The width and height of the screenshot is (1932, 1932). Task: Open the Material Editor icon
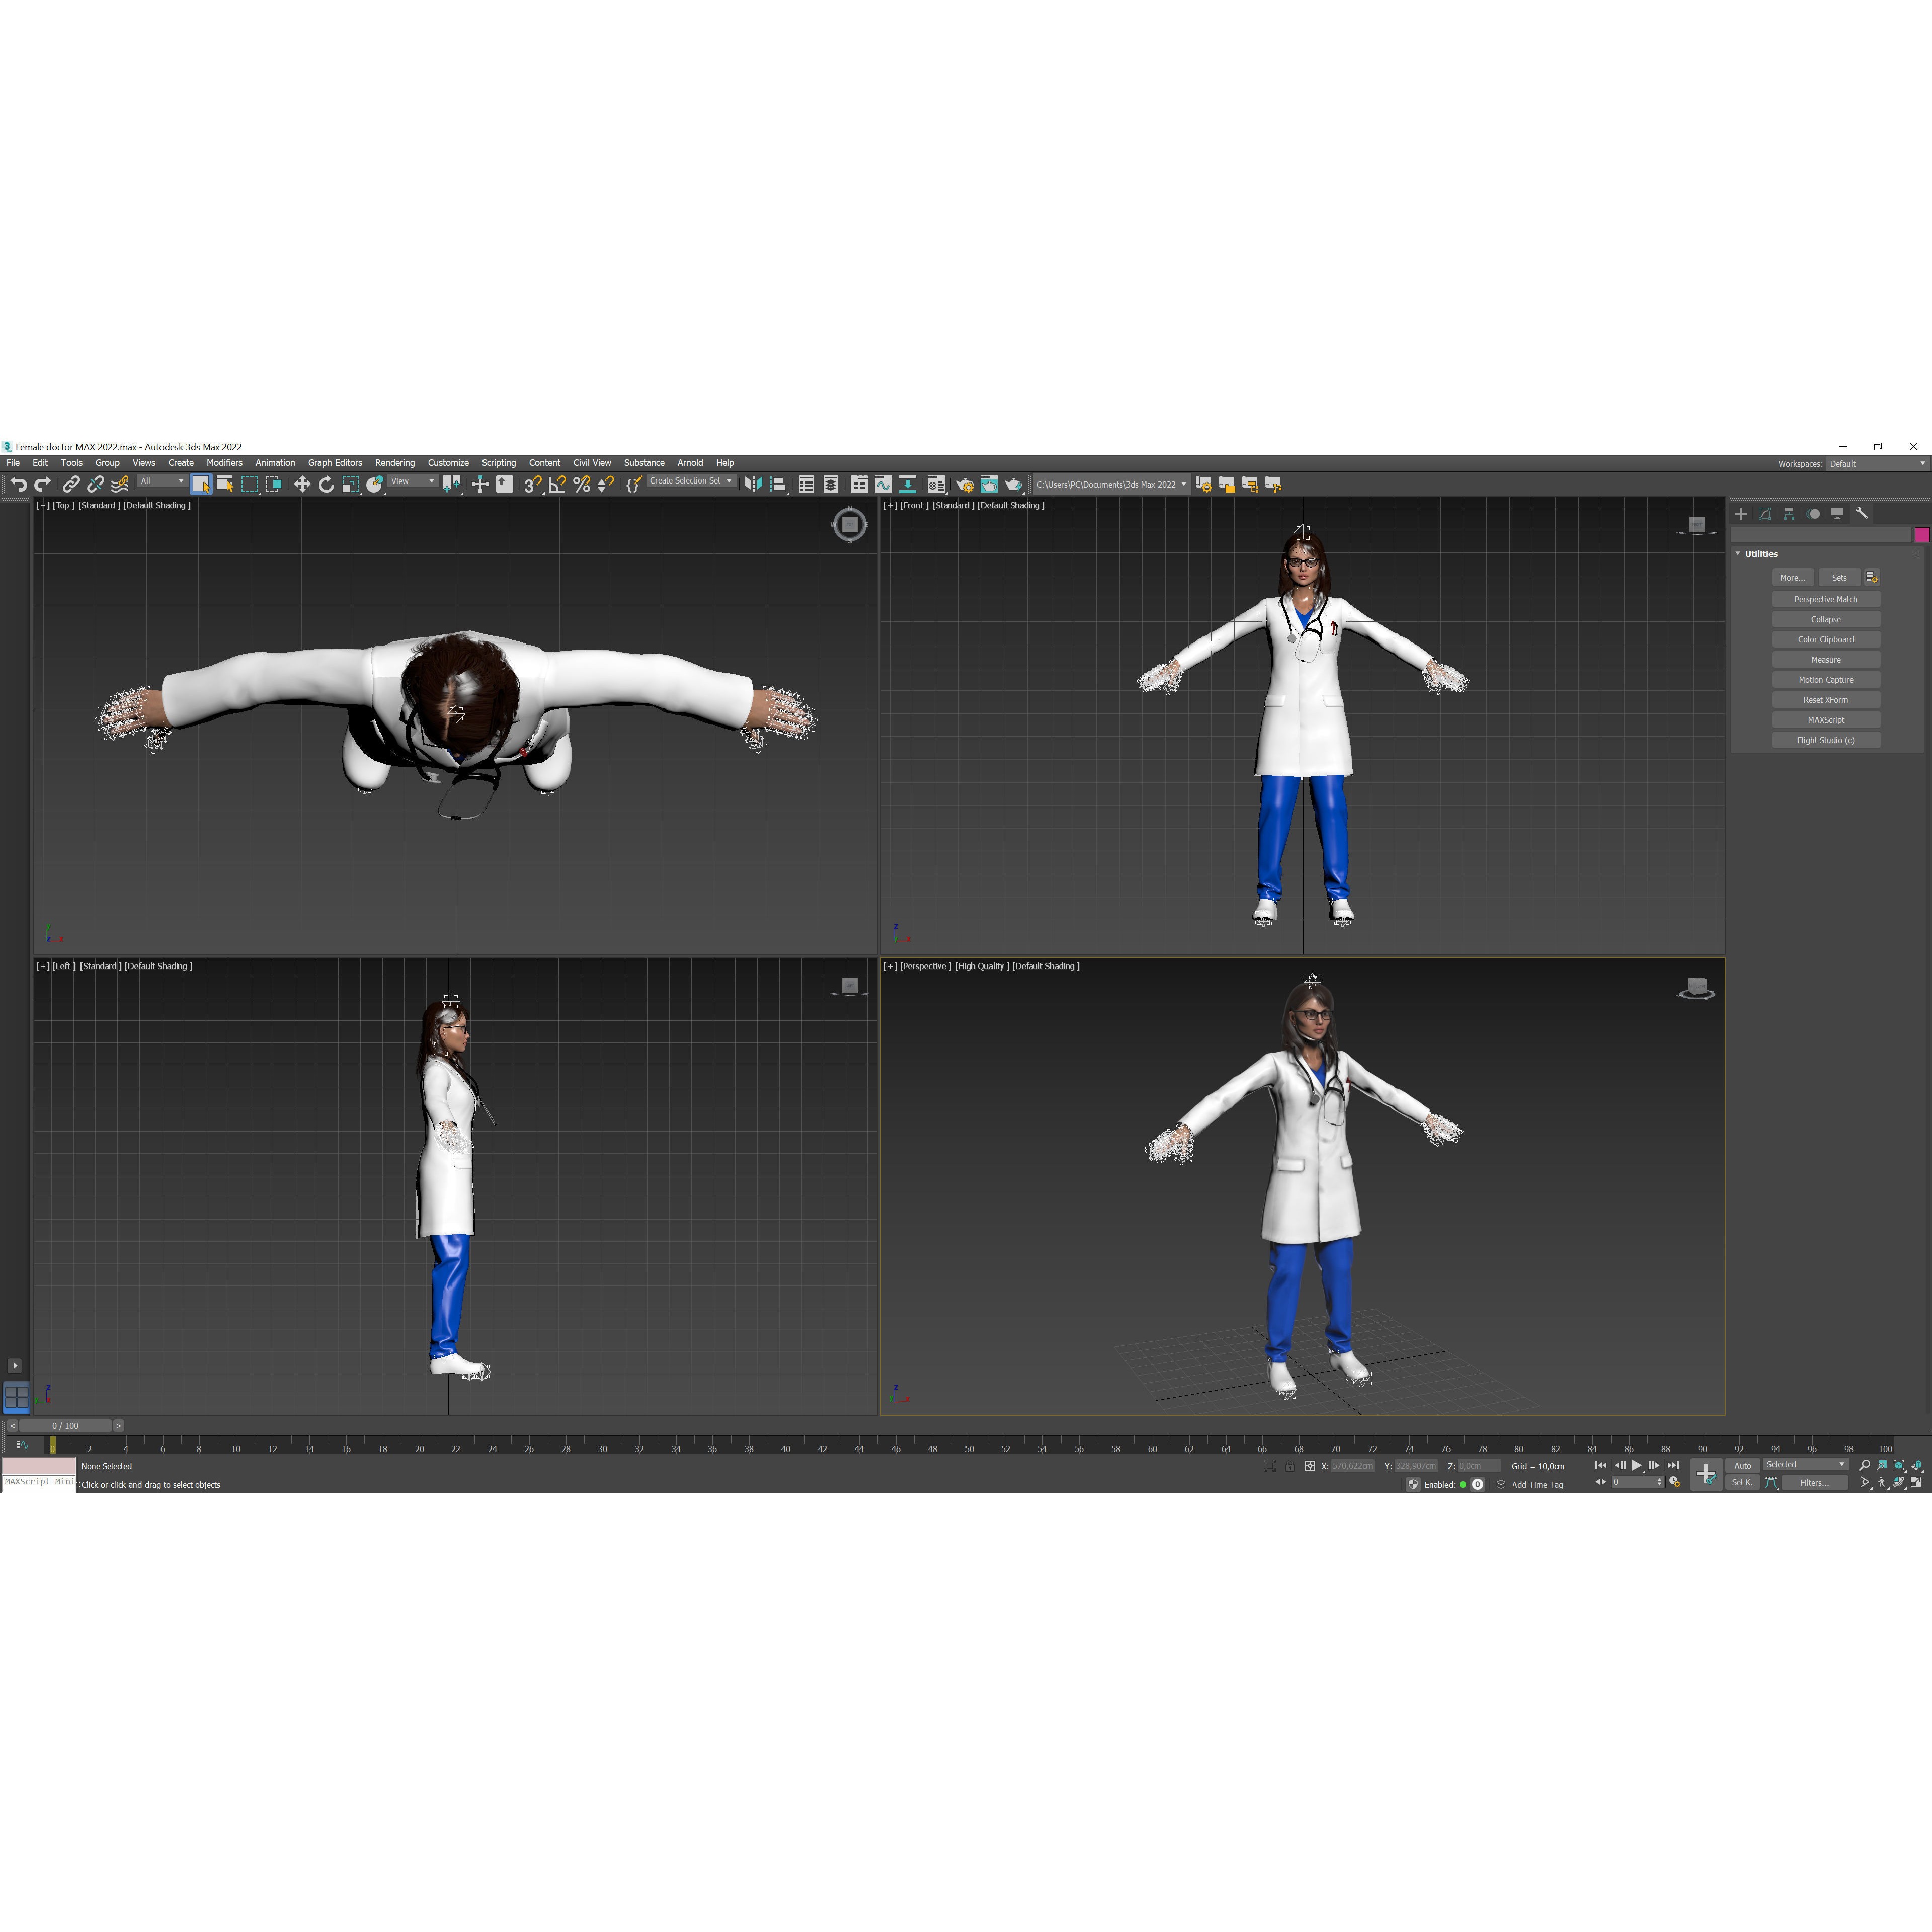pyautogui.click(x=936, y=485)
